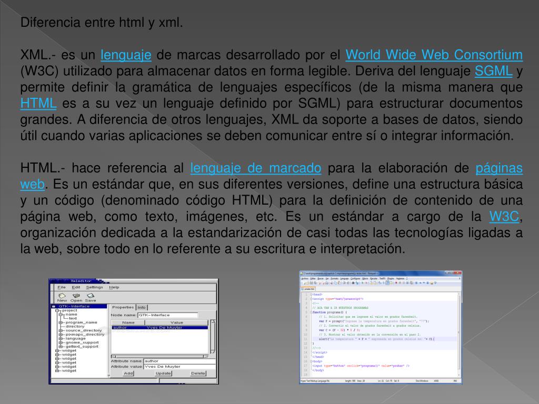
Task: Click the macro record red icon in Notepad++
Action: pos(396,283)
